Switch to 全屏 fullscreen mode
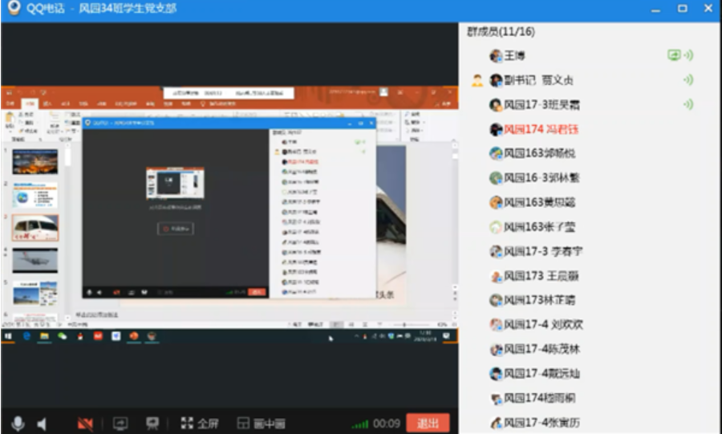This screenshot has width=722, height=434. click(200, 424)
